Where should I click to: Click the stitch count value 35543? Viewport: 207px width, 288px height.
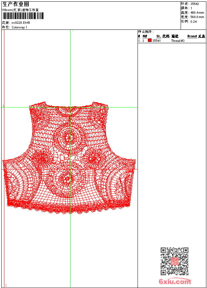[x=194, y=4]
